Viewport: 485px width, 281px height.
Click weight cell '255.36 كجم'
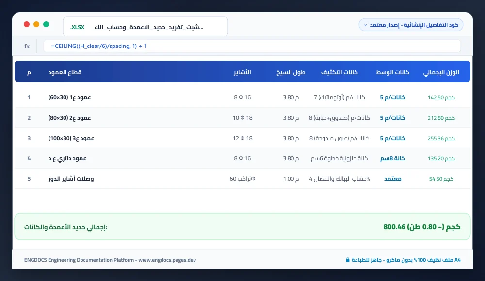tap(441, 138)
